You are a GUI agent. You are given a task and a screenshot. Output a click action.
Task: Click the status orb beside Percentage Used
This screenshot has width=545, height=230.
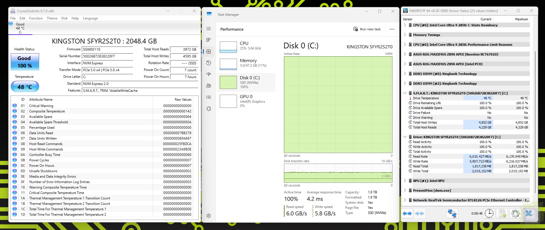pyautogui.click(x=15, y=128)
